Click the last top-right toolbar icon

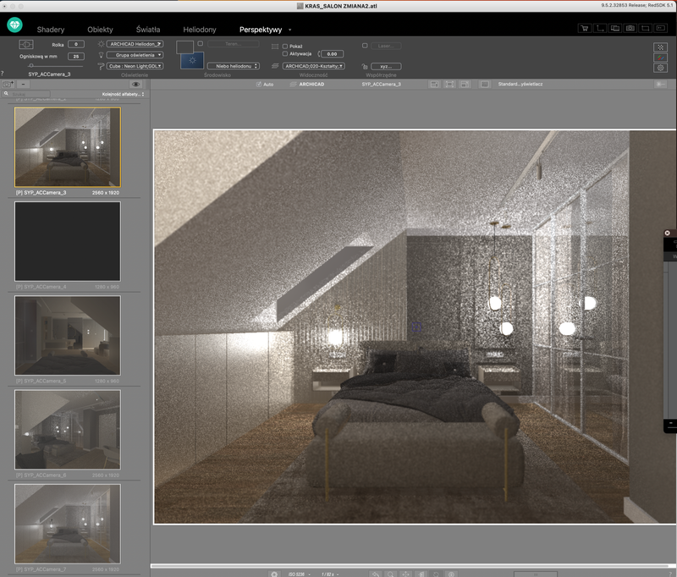pos(661,28)
